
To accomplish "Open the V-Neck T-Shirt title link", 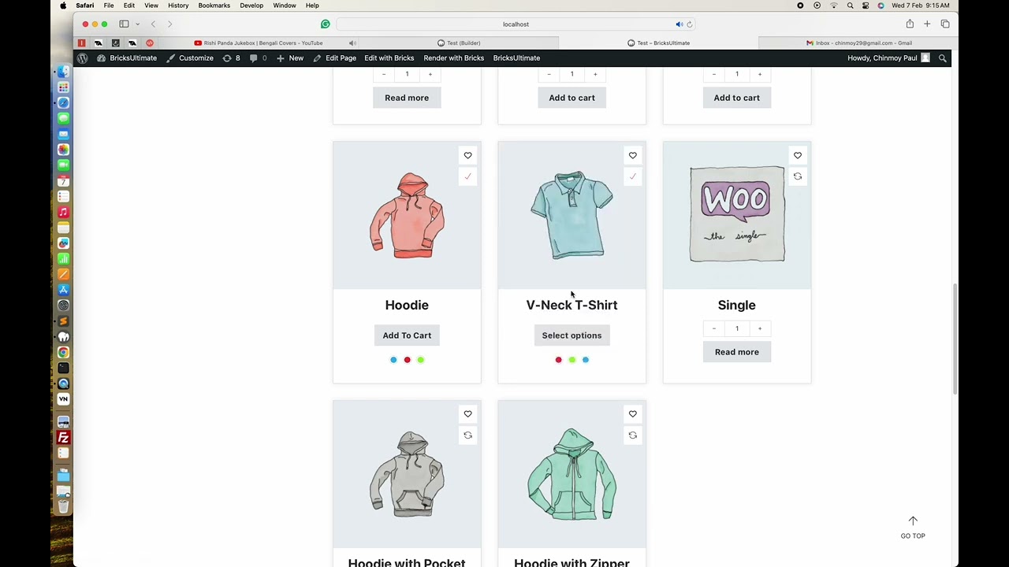I will pos(572,305).
